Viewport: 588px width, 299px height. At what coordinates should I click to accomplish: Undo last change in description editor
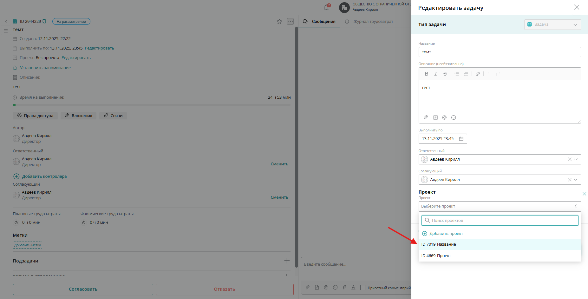[489, 74]
